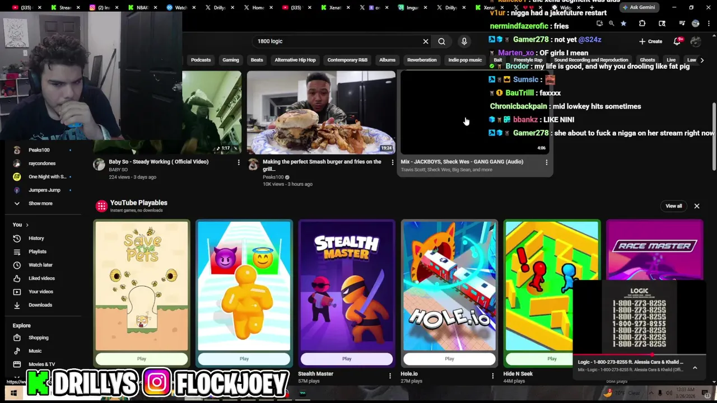
Task: Open the Chrome extensions puzzle icon
Action: point(642,24)
